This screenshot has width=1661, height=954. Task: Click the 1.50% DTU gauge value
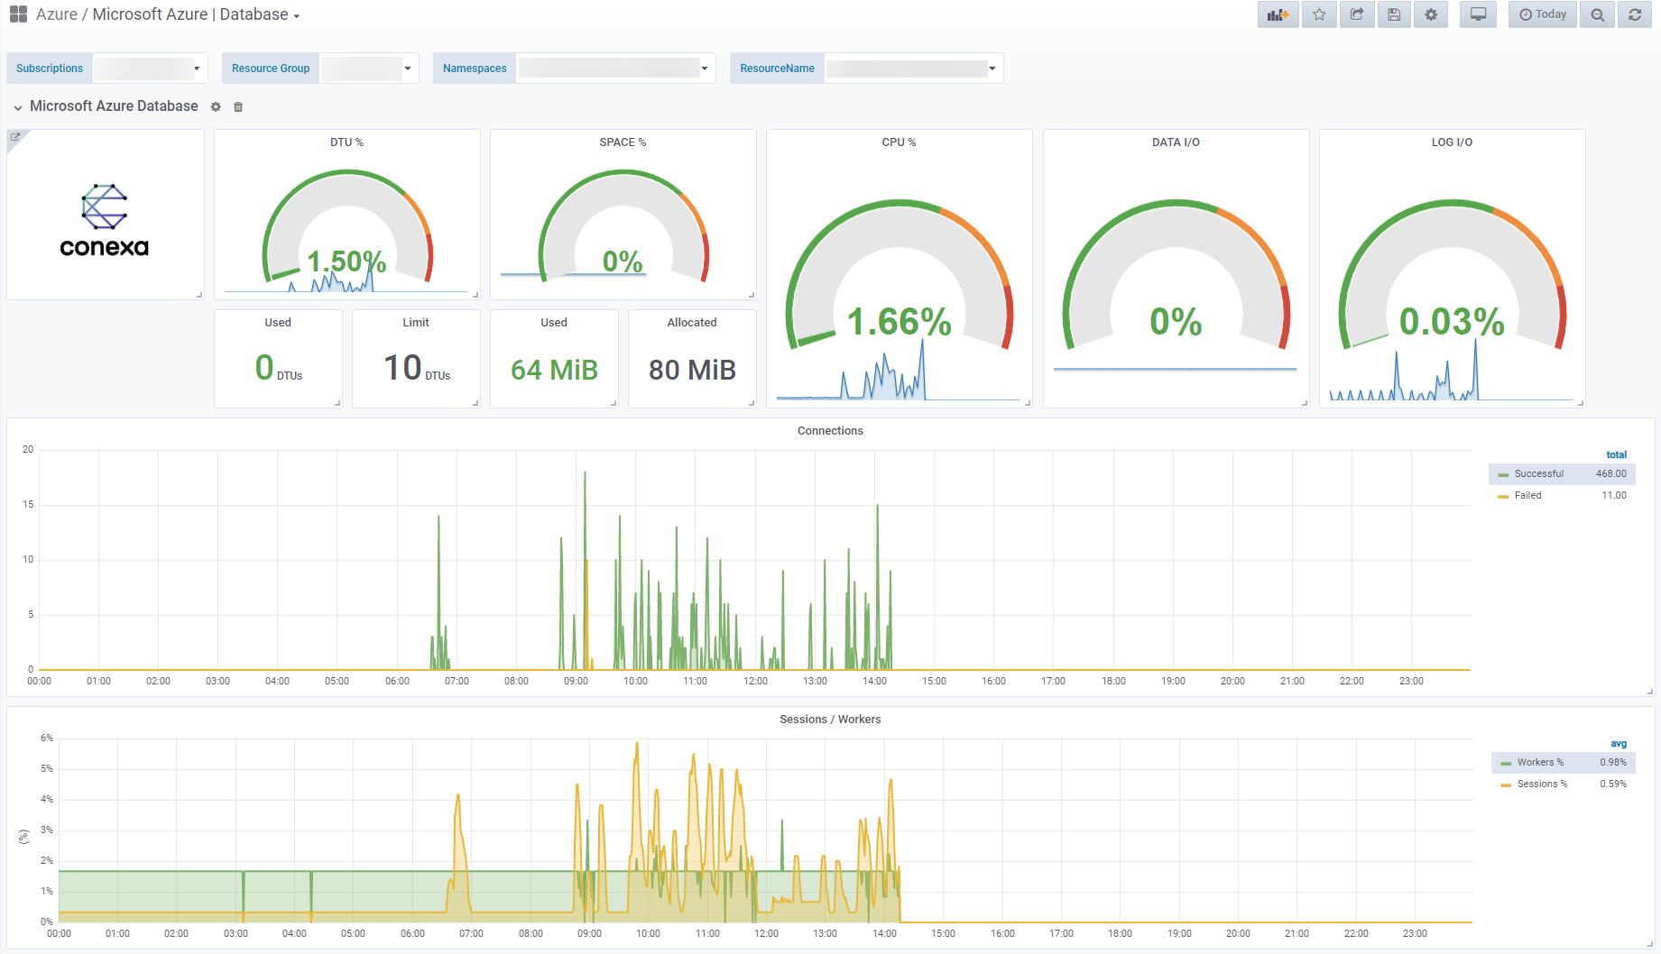click(346, 261)
